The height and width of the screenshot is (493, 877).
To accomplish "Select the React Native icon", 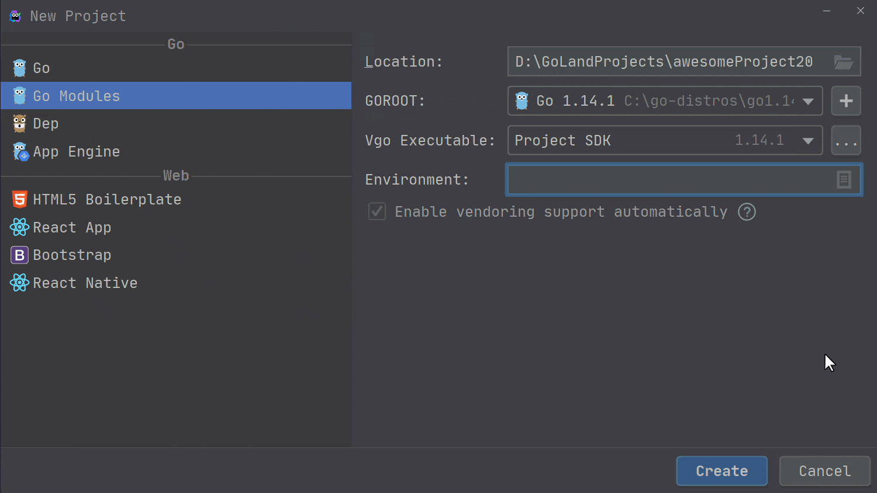I will click(19, 283).
